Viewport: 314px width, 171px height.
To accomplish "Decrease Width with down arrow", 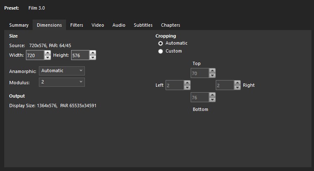I will (48, 58).
